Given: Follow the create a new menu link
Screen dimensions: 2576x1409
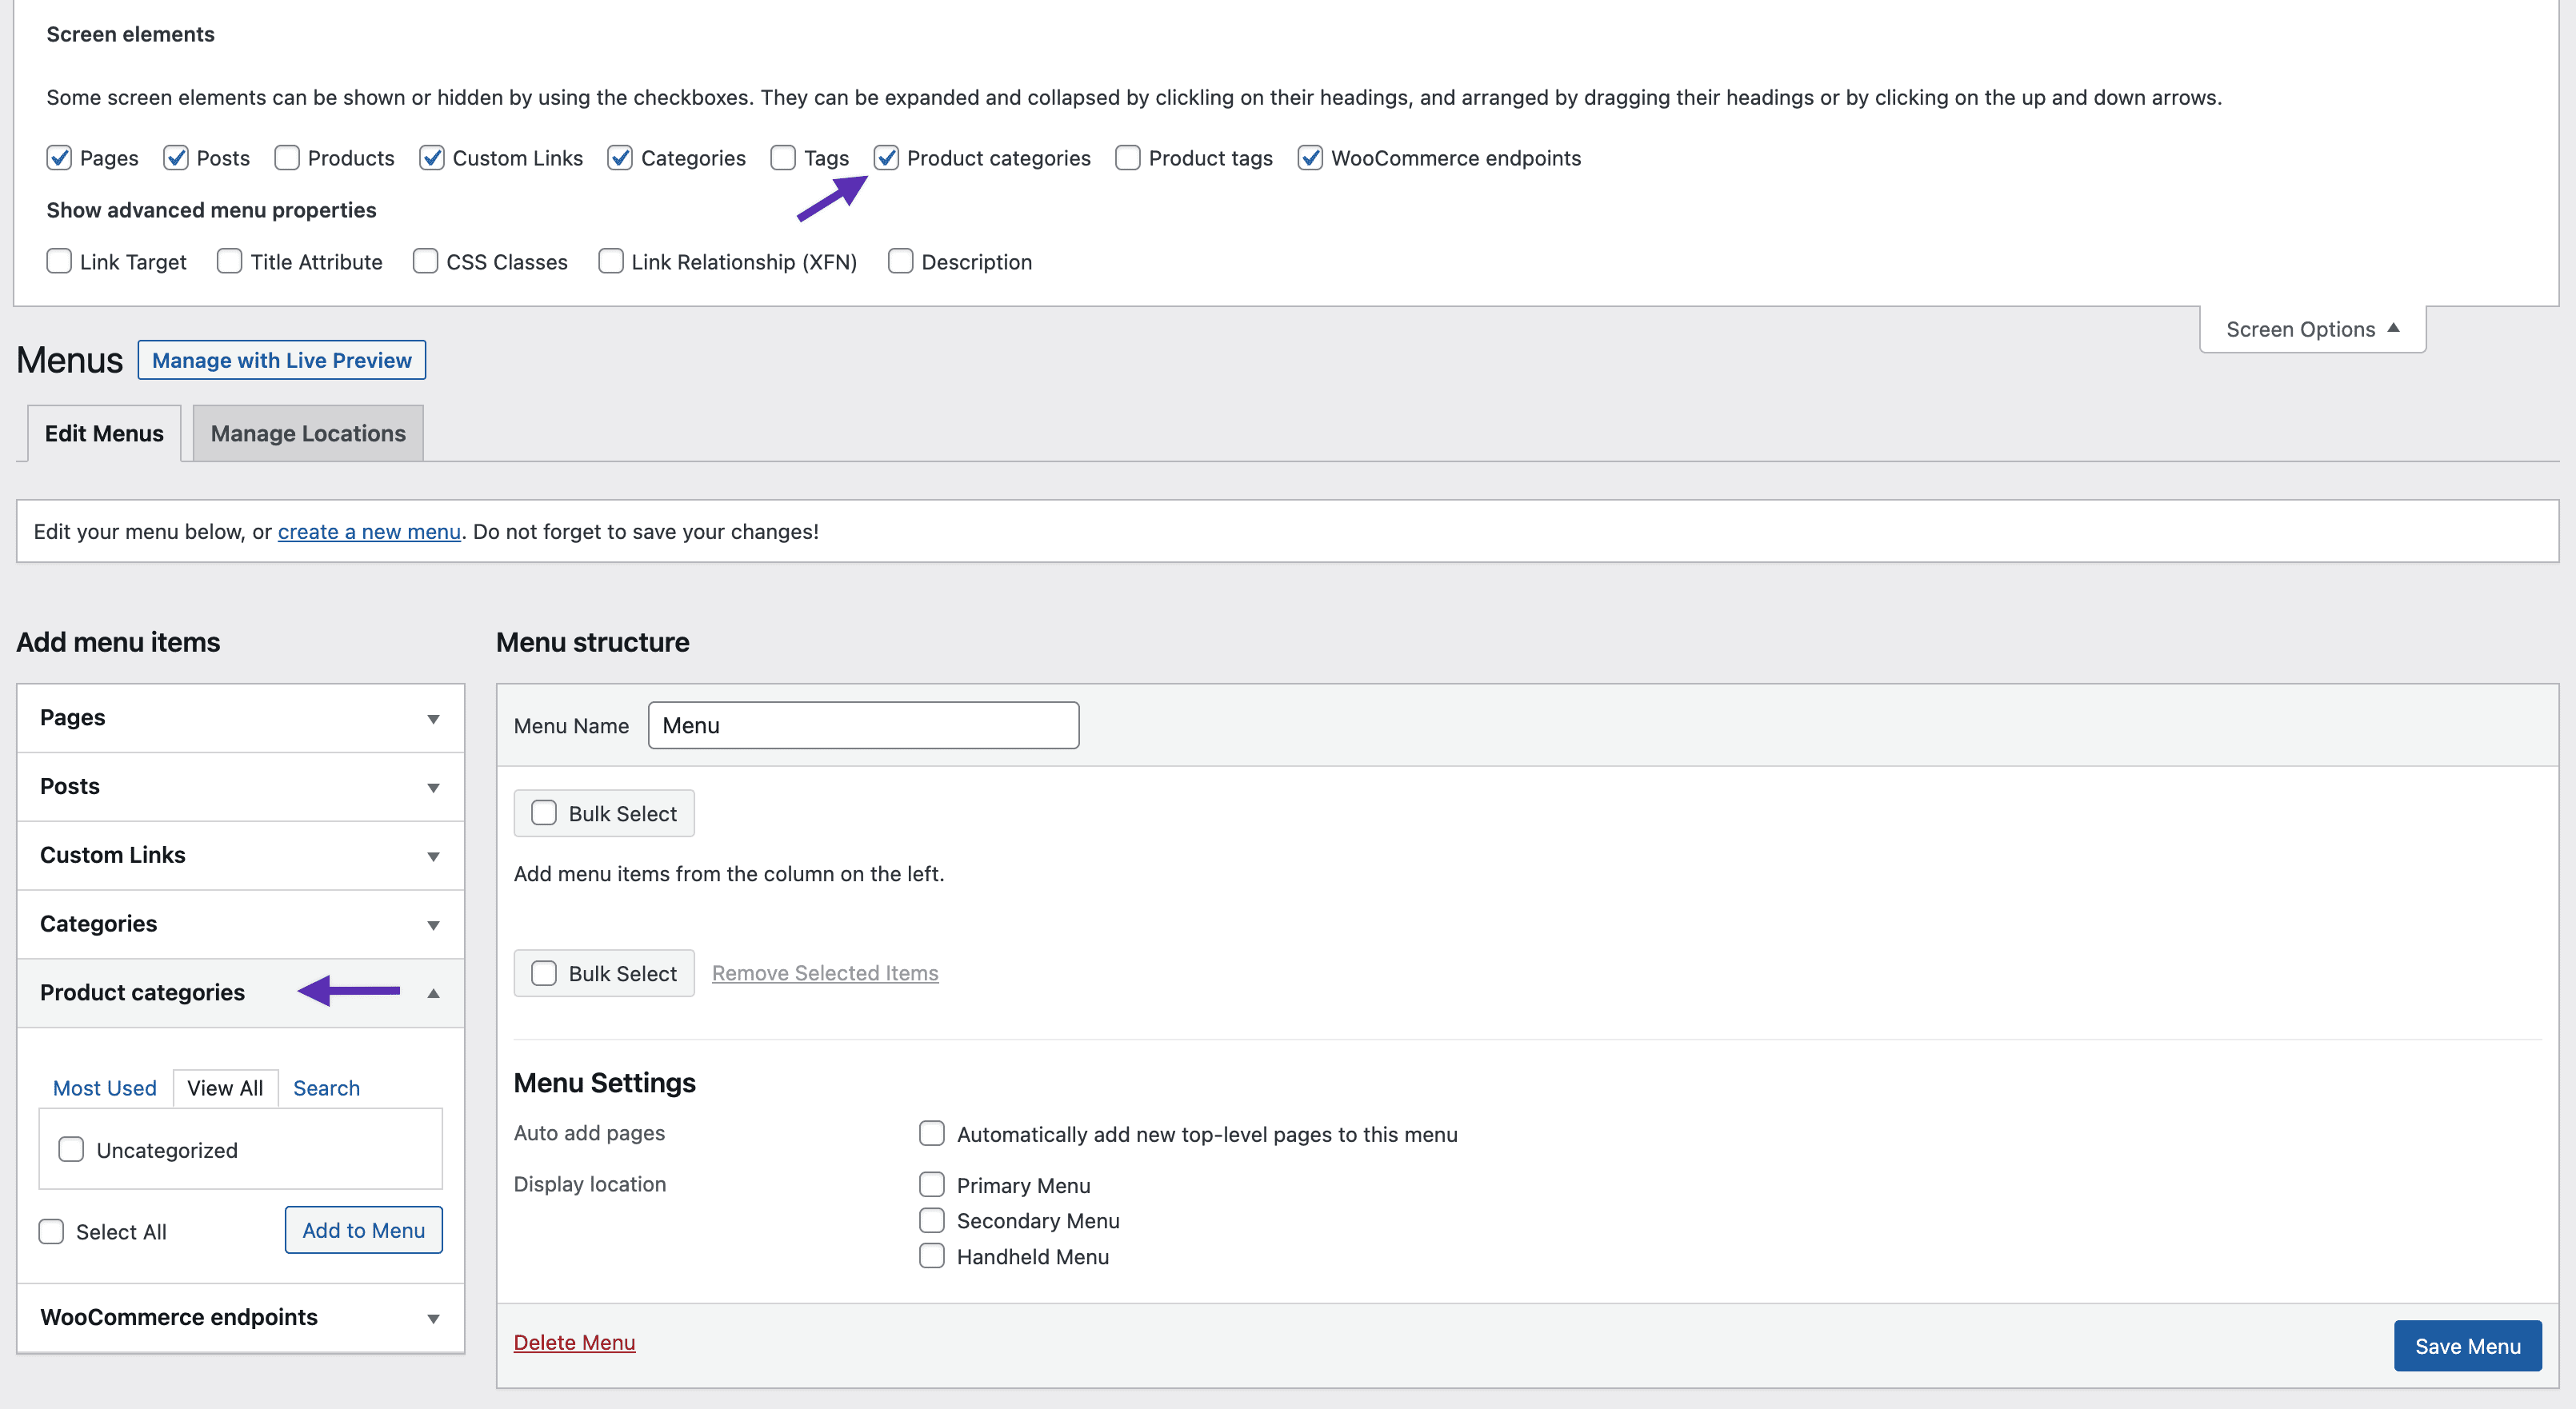Looking at the screenshot, I should (368, 531).
